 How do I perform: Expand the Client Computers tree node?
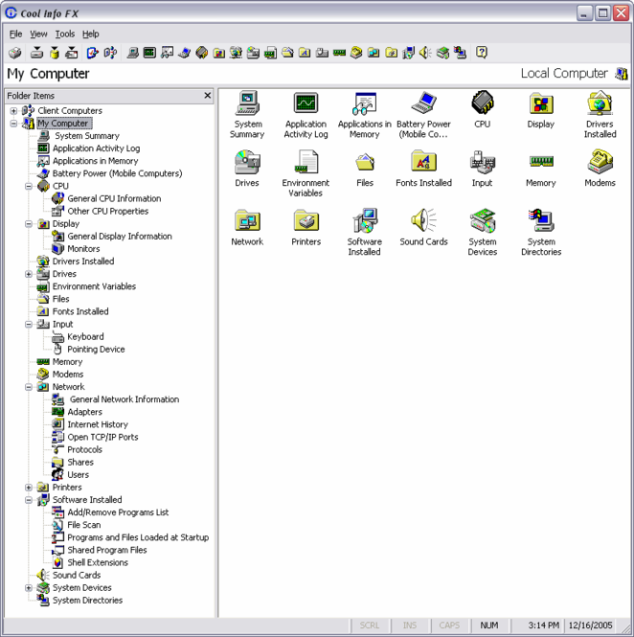point(13,111)
